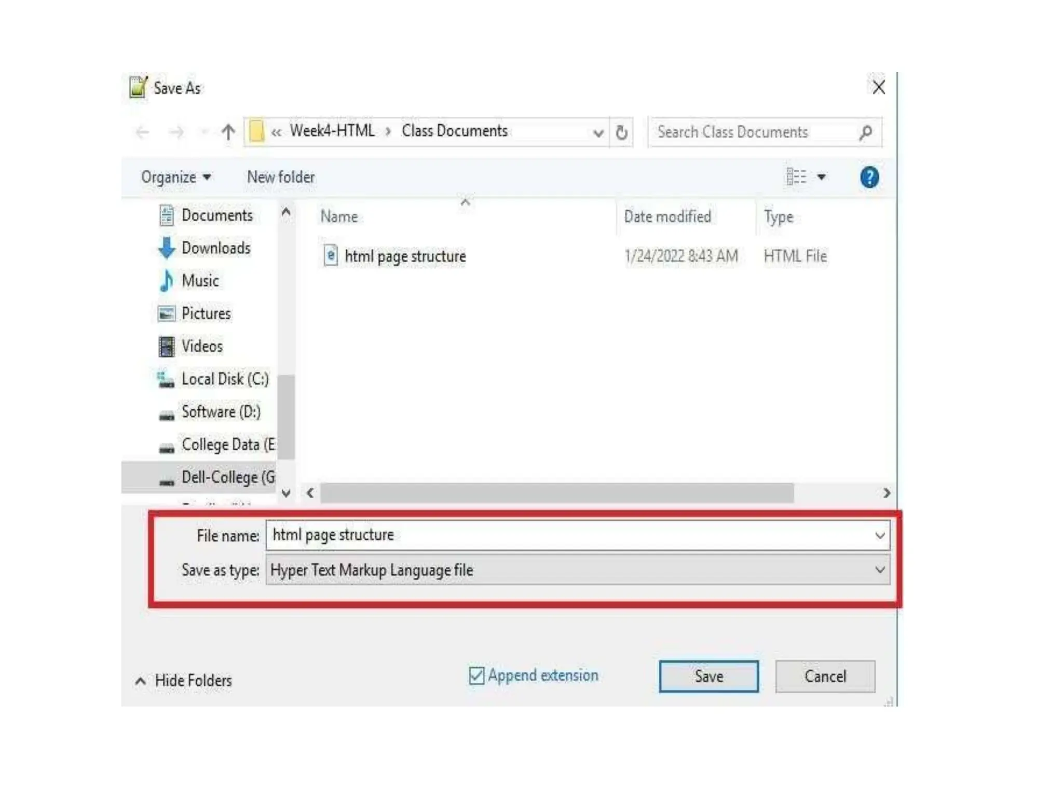Viewport: 1063px width, 797px height.
Task: Open the Save as type dropdown
Action: (880, 570)
